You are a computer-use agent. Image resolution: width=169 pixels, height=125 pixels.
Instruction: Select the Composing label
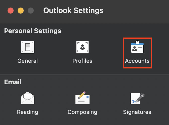[82, 112]
